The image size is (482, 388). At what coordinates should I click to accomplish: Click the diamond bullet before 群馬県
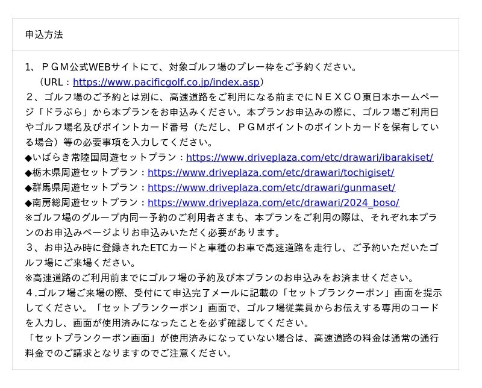[28, 188]
